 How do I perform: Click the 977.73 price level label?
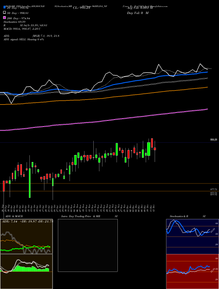(214, 190)
